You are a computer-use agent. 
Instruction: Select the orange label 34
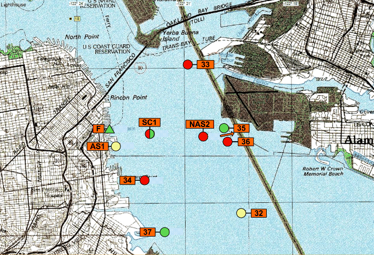pos(127,180)
